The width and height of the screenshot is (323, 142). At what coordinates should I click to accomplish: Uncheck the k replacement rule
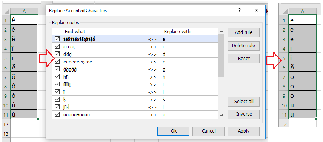[57, 99]
